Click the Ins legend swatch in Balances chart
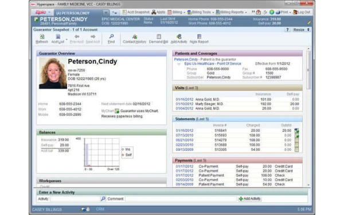 pyautogui.click(x=123, y=150)
